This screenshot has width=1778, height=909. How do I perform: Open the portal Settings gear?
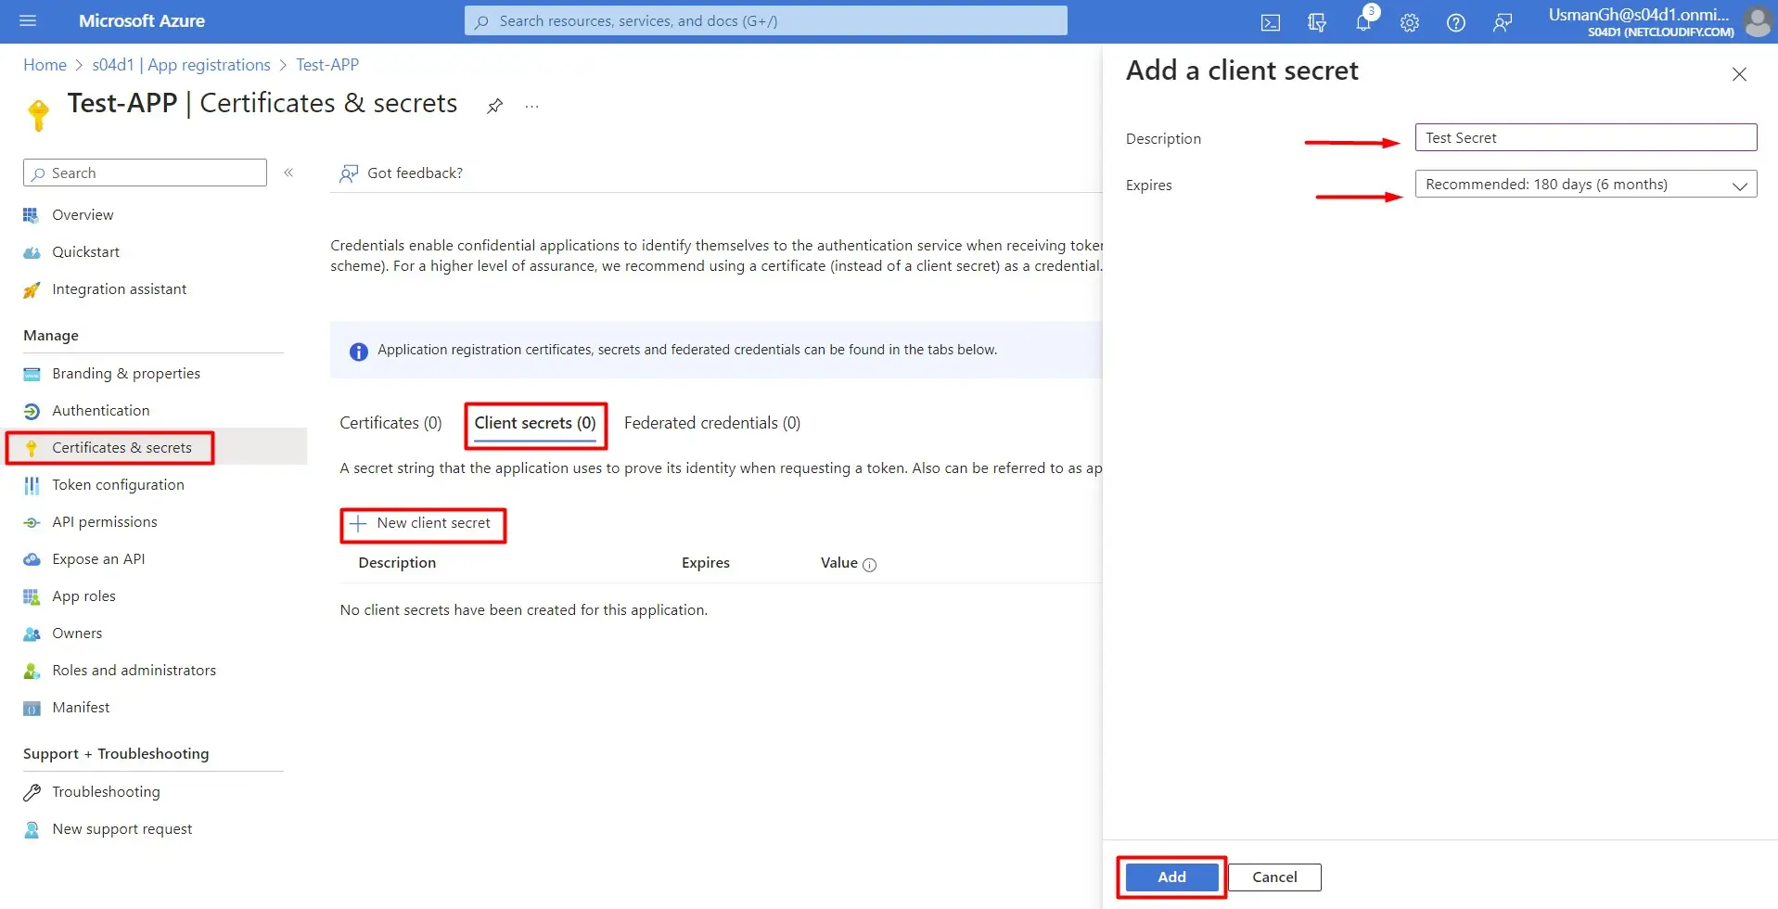(1410, 21)
